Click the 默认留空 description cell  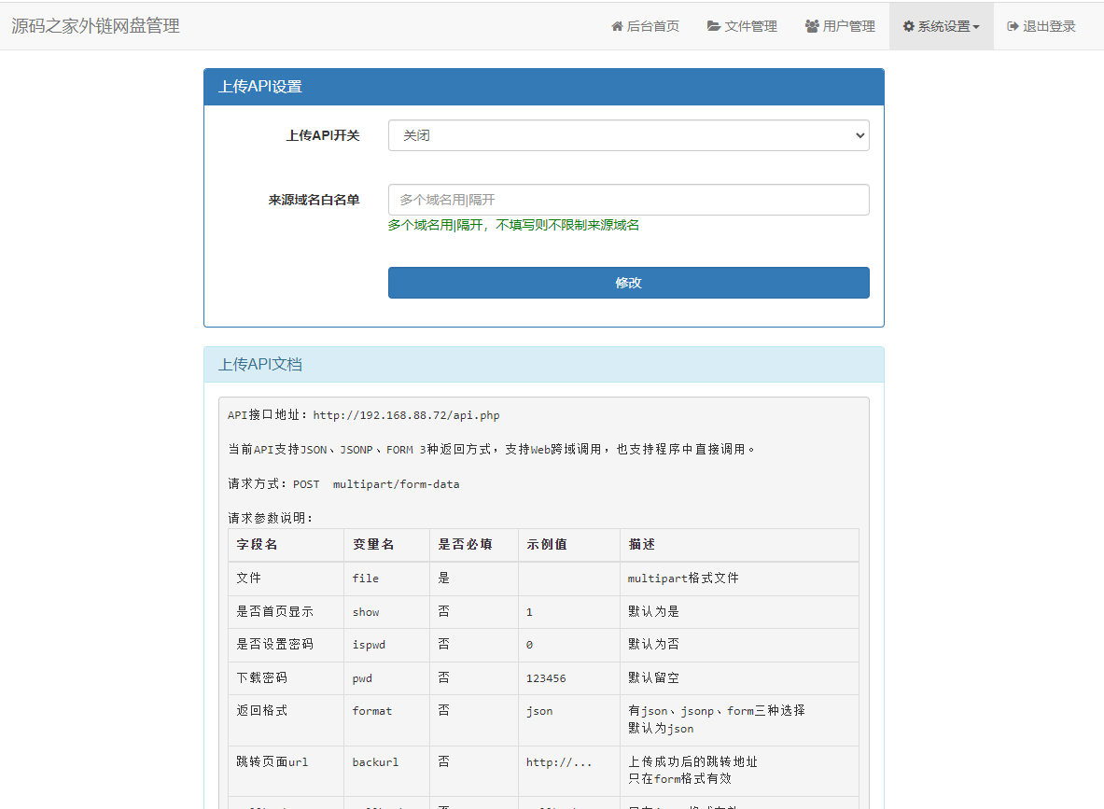739,678
